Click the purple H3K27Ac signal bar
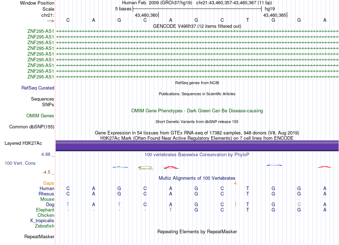 [x=197, y=146]
